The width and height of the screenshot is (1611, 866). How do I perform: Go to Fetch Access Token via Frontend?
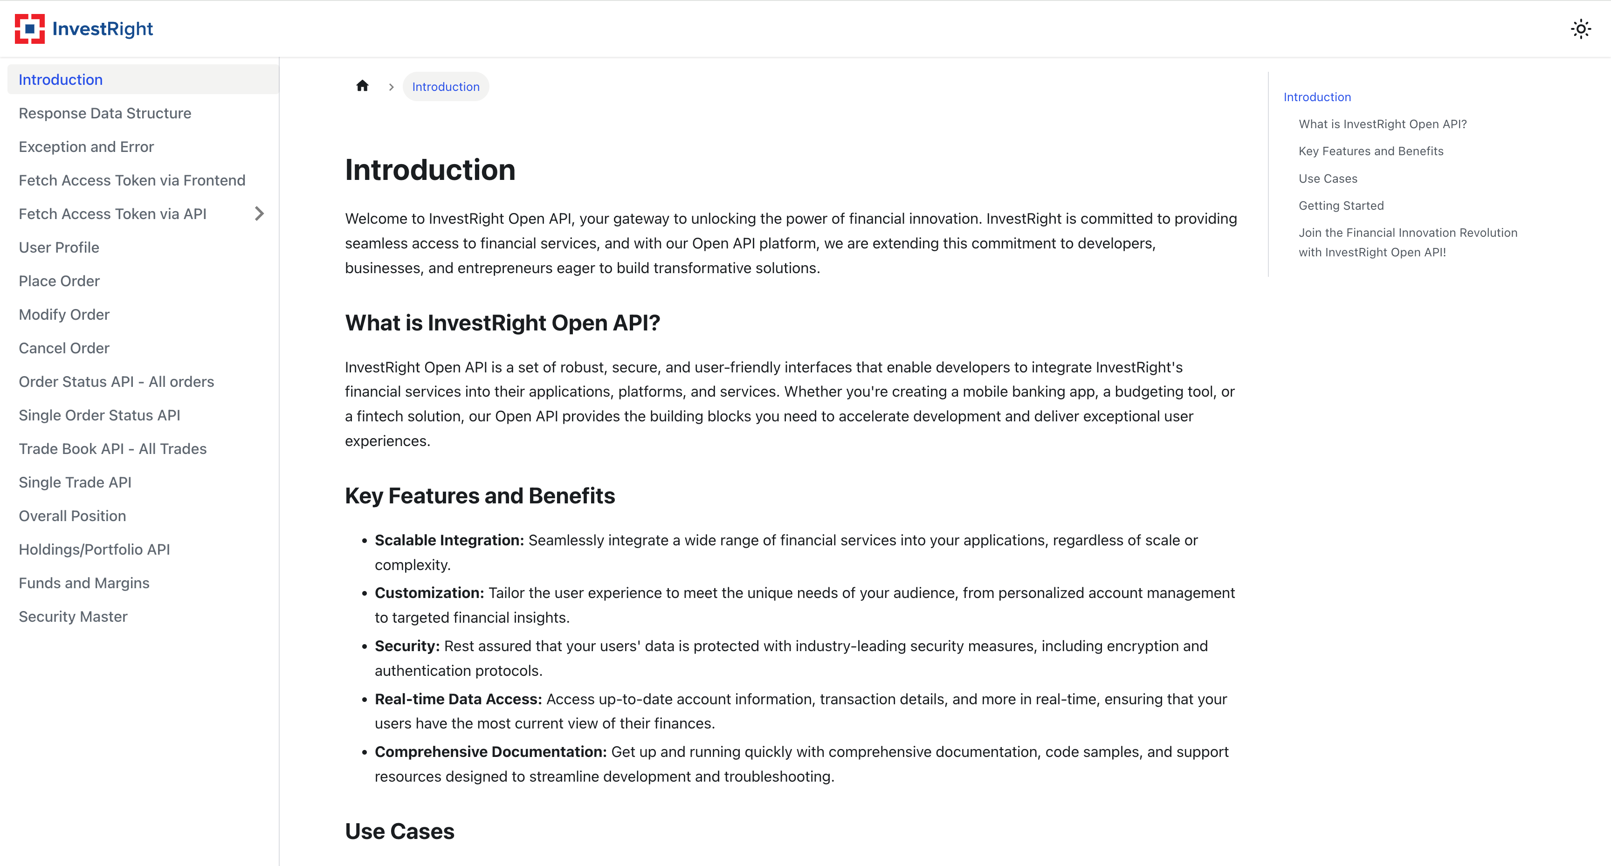point(132,180)
